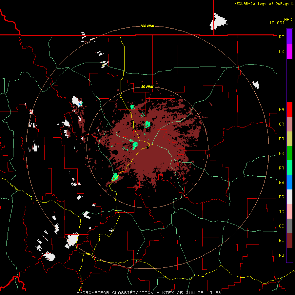Click the RA legend label
The width and height of the screenshot is (295, 295).
[281, 168]
